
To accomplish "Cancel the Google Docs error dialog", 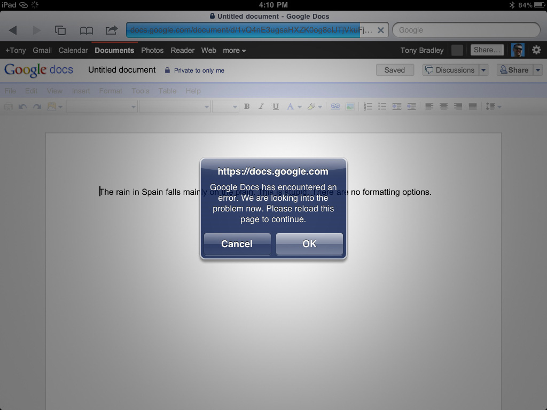I will [x=237, y=244].
